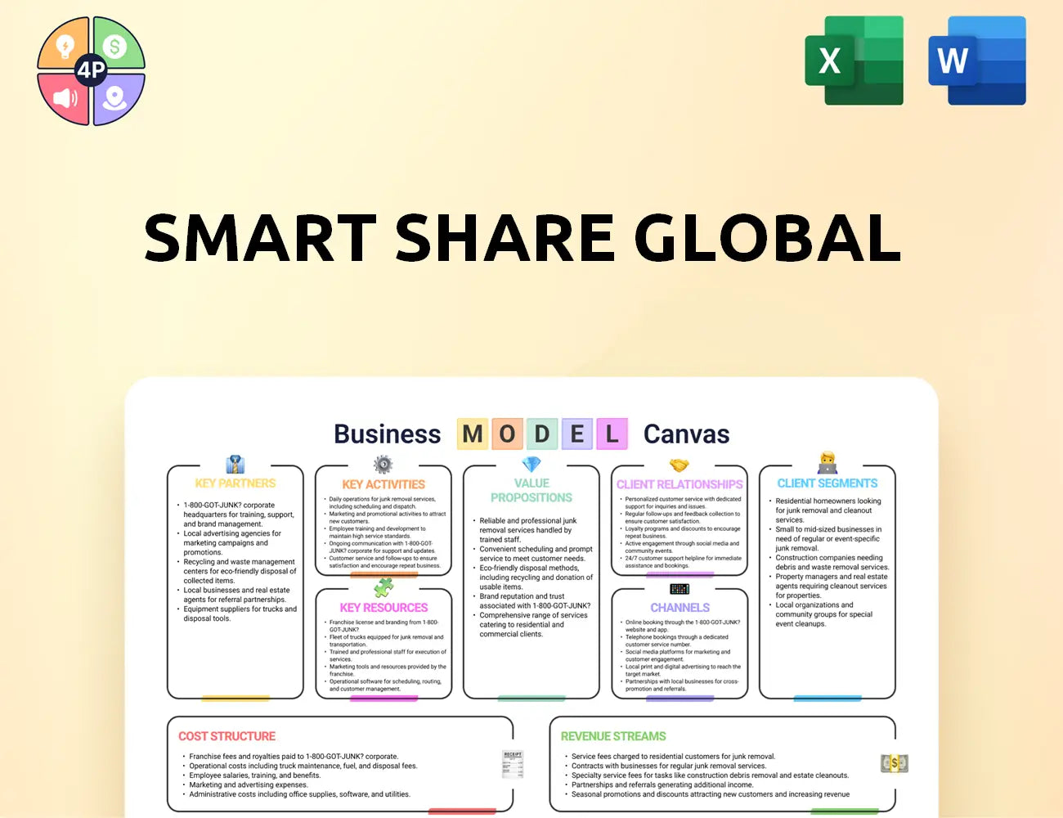Click the CLIENT RELATIONSHIPS heading
Image resolution: width=1063 pixels, height=818 pixels.
pyautogui.click(x=680, y=484)
